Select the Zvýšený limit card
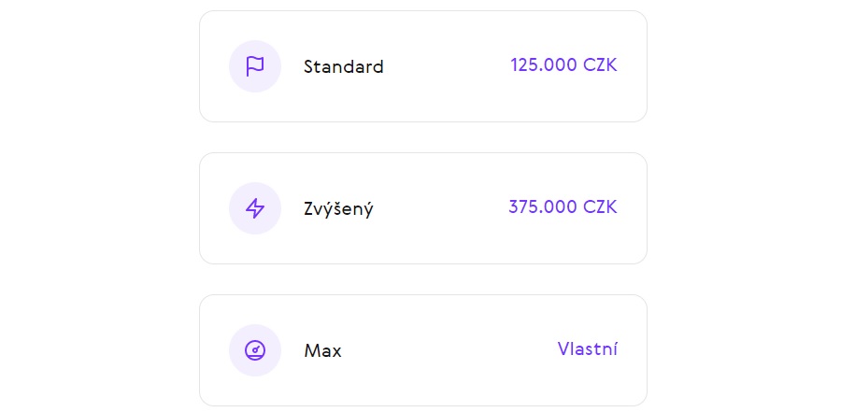 [x=423, y=208]
